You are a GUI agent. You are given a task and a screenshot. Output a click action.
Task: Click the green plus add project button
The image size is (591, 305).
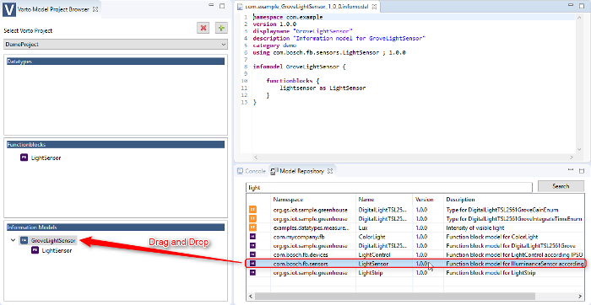point(221,28)
